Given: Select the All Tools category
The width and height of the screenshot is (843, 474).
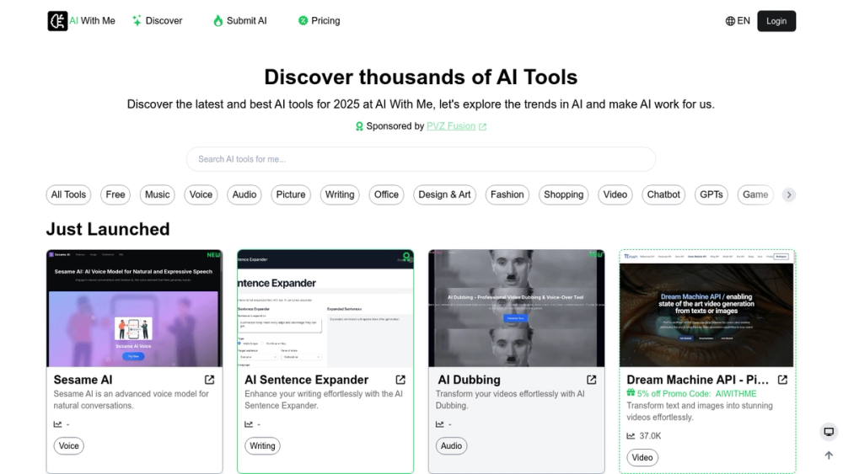Looking at the screenshot, I should pos(68,194).
